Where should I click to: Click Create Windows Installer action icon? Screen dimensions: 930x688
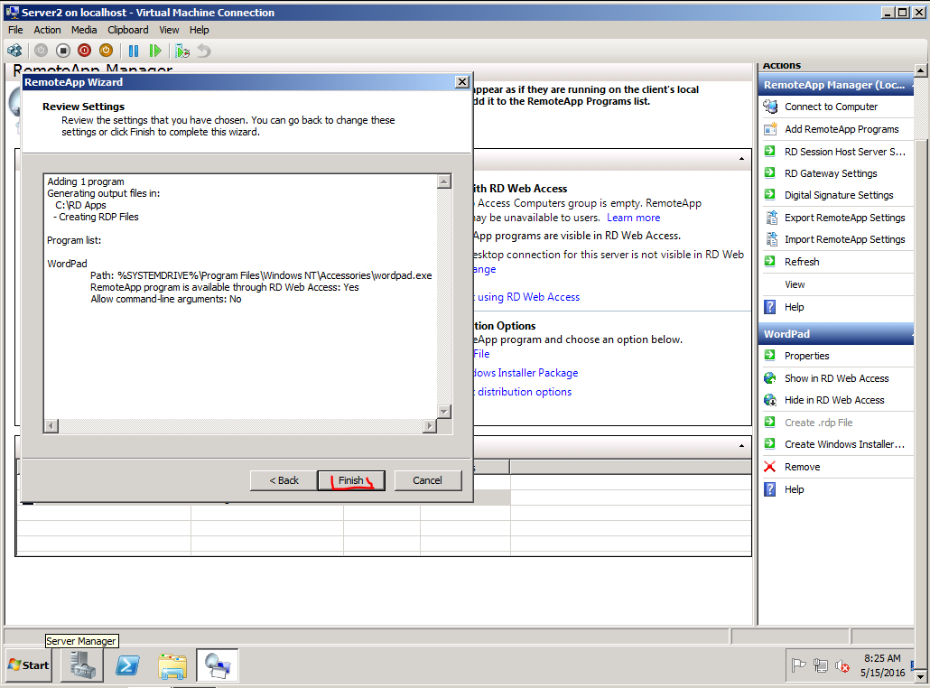[x=770, y=444]
